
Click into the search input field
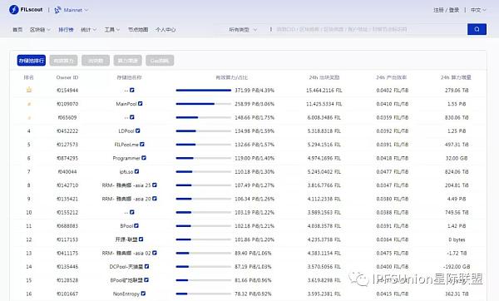point(369,29)
